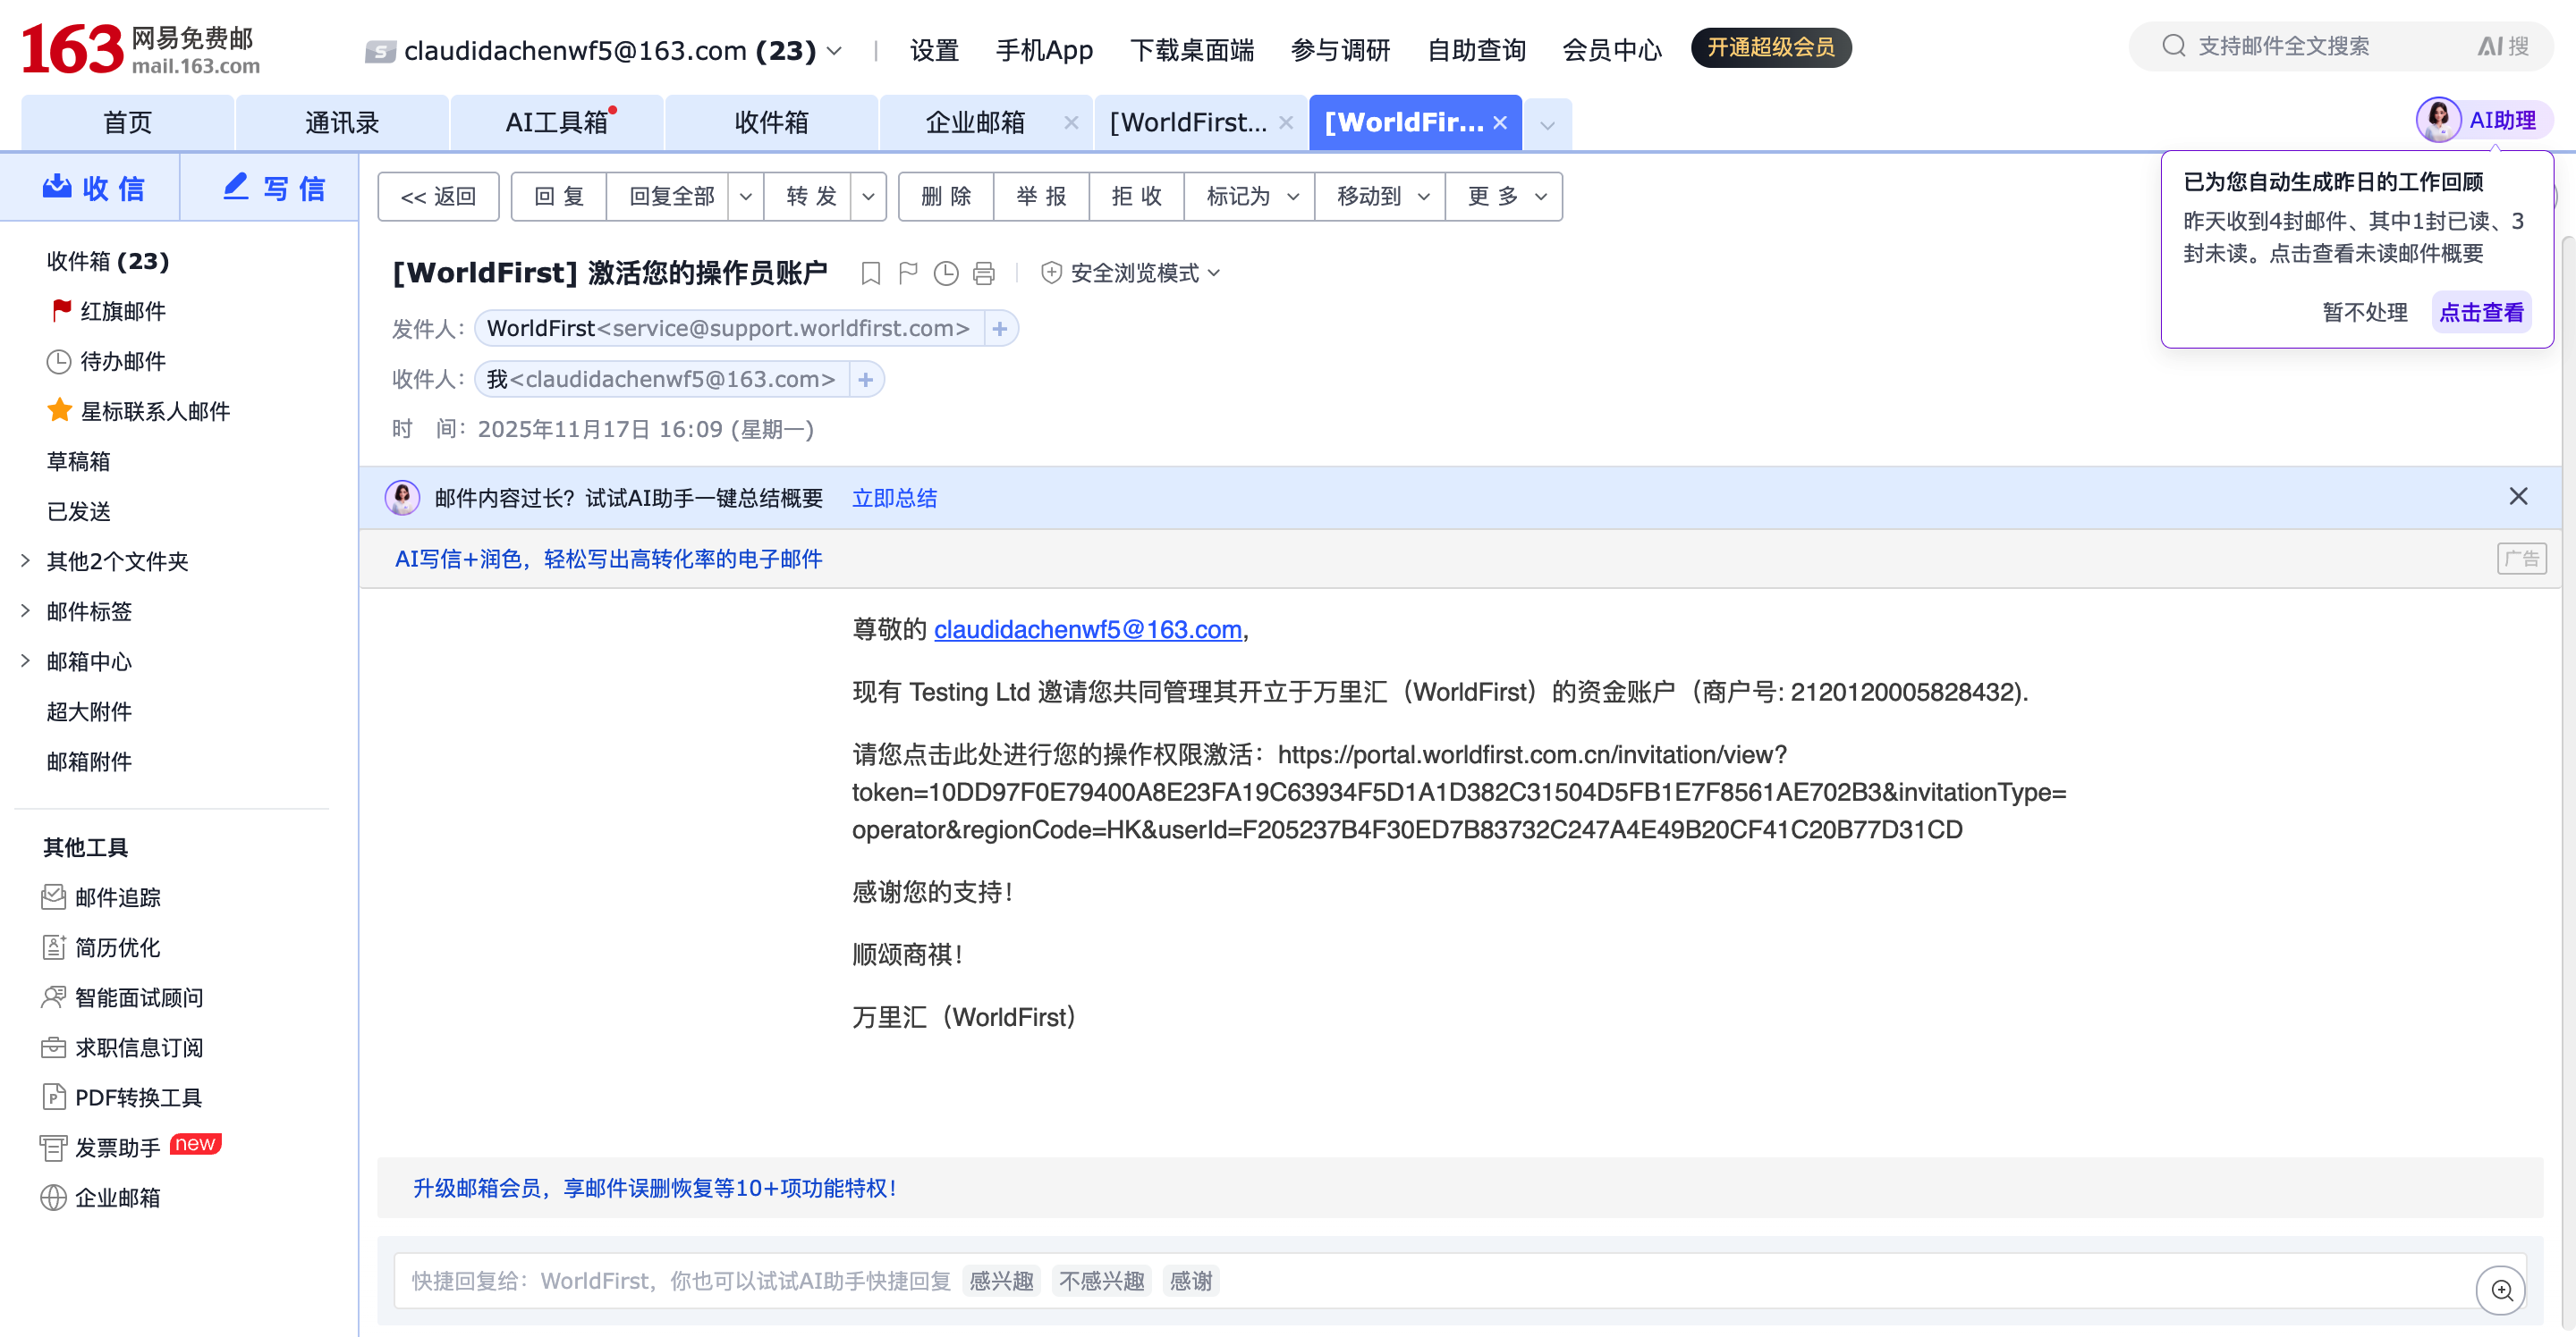Add recipient claudidachenwf5 to contacts with plus icon
The width and height of the screenshot is (2576, 1337).
coord(865,380)
